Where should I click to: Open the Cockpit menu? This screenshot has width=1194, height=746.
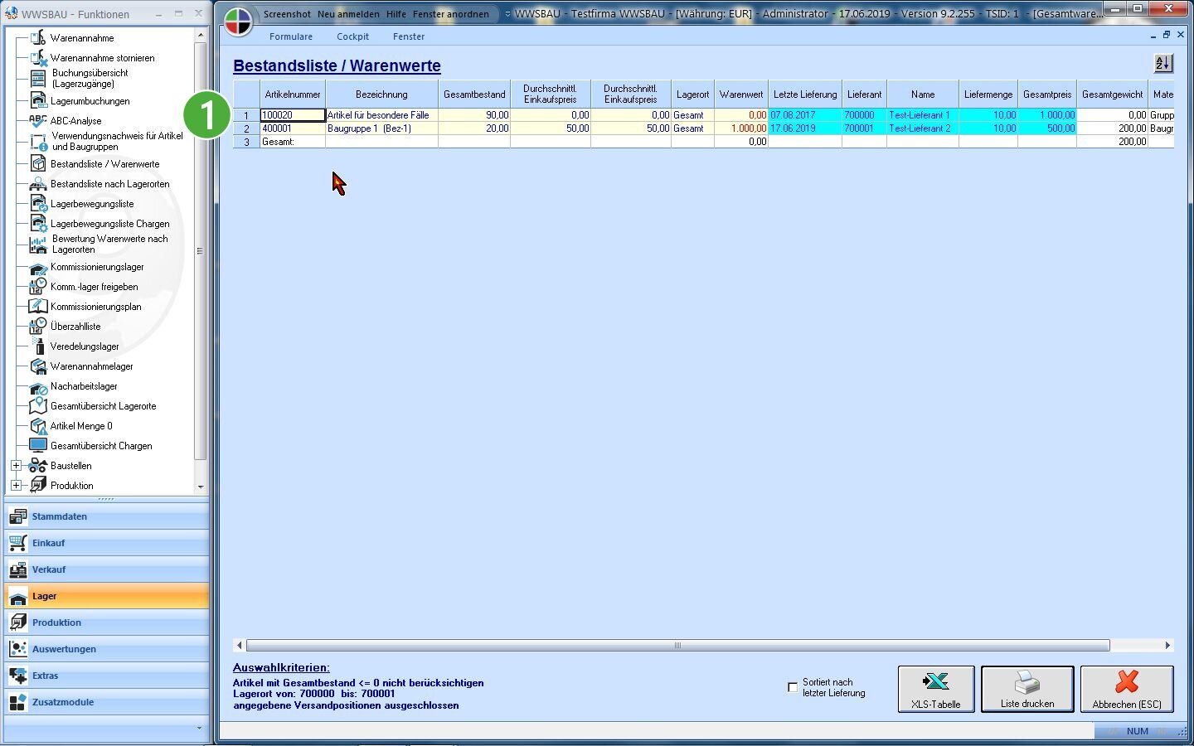pos(352,36)
